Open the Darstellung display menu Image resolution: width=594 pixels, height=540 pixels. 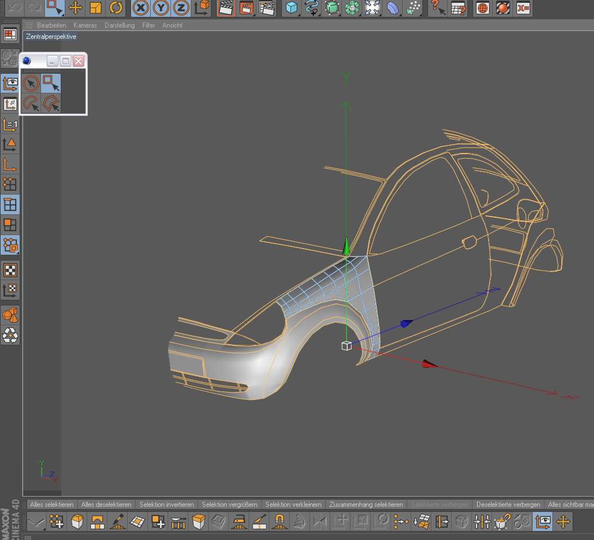(119, 25)
